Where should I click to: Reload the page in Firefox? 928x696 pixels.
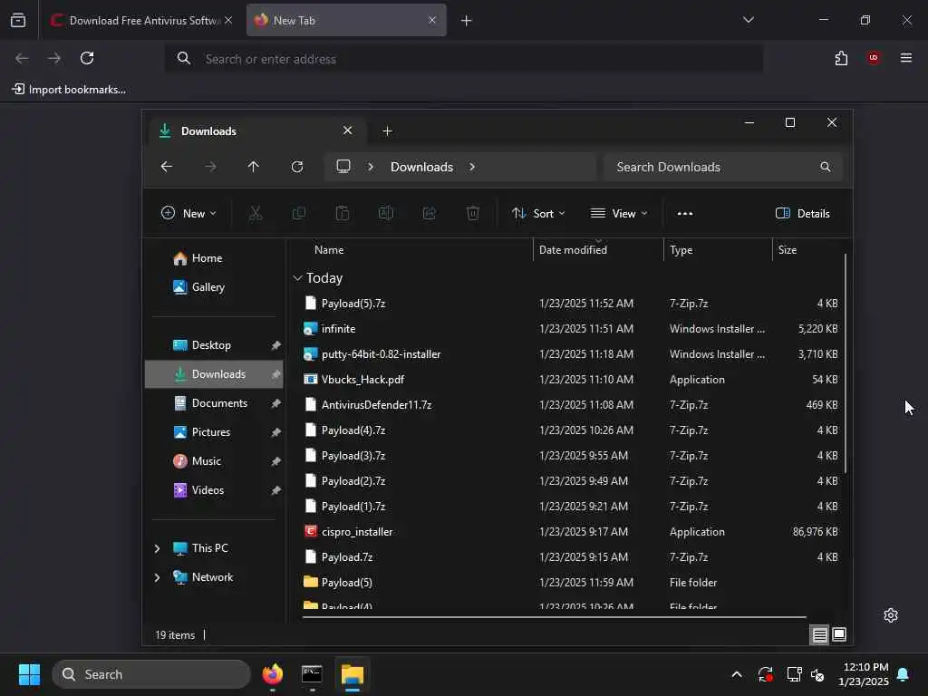[x=87, y=58]
